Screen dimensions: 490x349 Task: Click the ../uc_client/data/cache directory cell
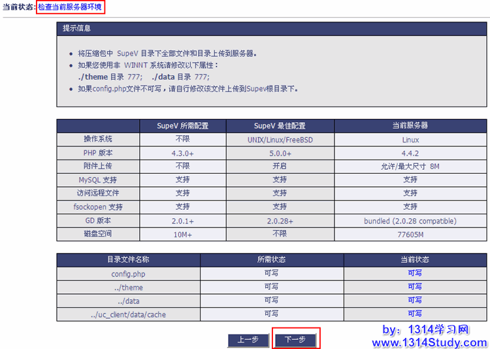click(128, 314)
